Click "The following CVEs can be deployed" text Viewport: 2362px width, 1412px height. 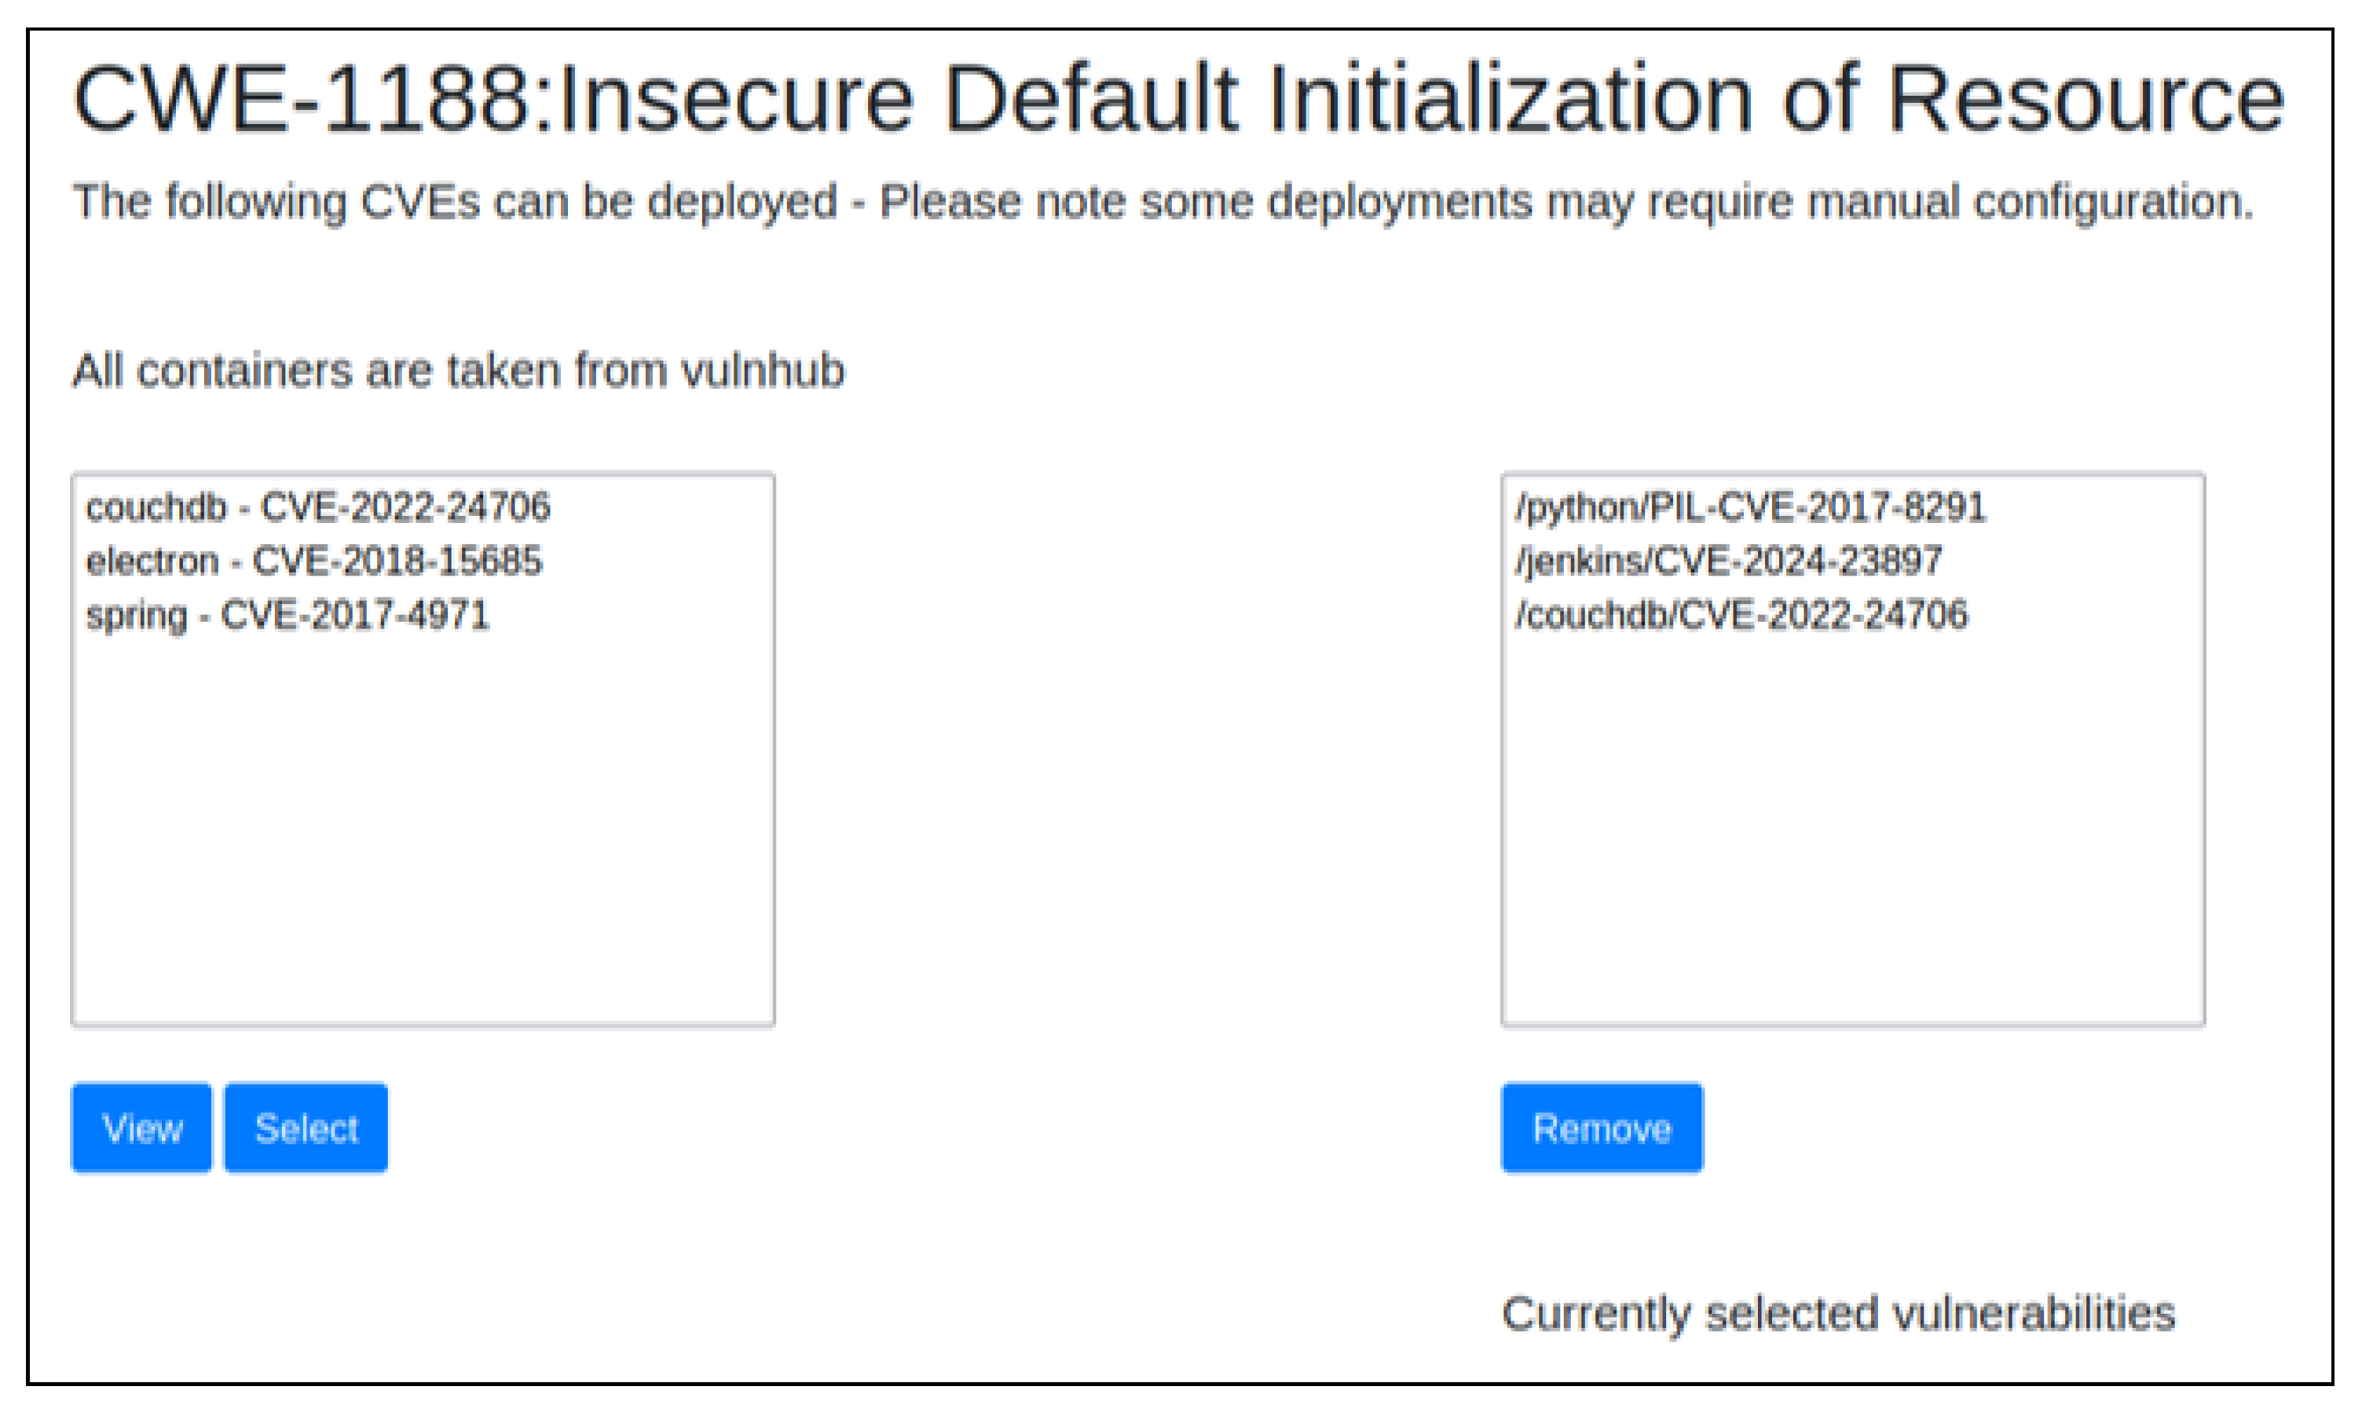(455, 202)
